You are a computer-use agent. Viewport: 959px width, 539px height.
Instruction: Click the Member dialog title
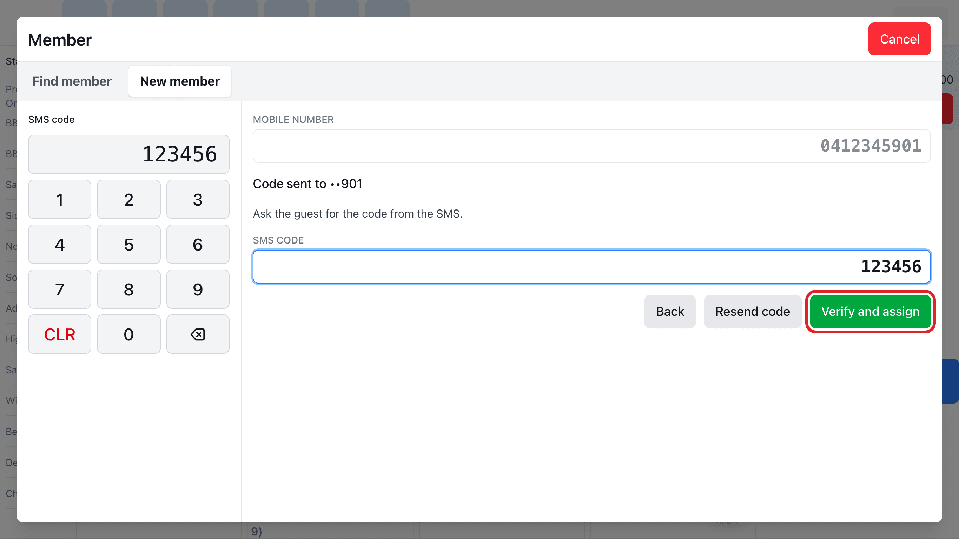click(60, 39)
